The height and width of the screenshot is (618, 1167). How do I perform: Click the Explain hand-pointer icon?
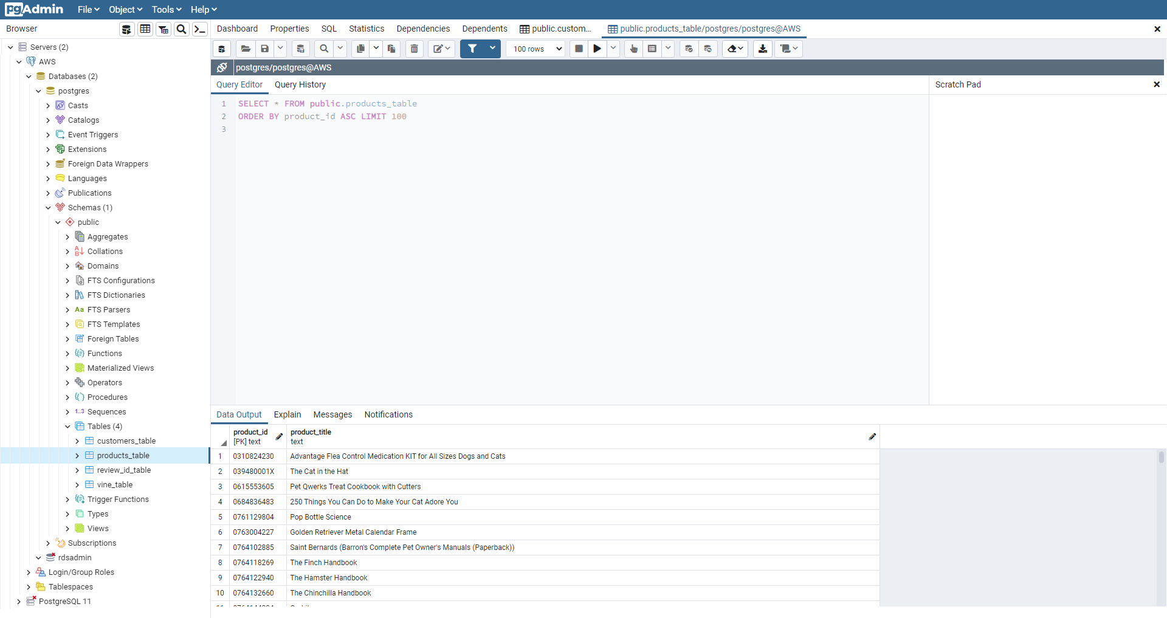click(x=633, y=49)
